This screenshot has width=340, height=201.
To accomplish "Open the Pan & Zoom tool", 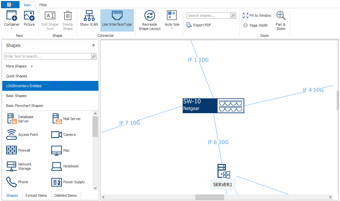I will click(281, 16).
